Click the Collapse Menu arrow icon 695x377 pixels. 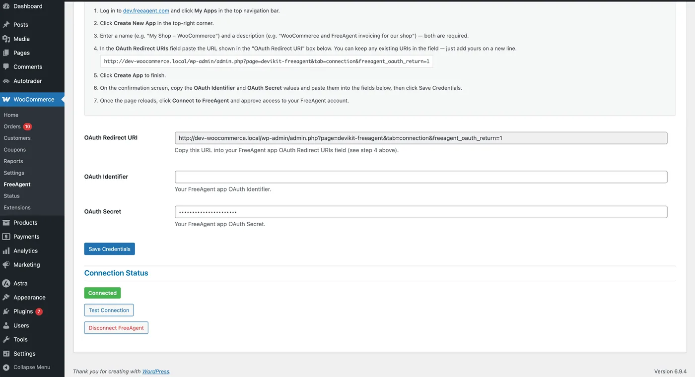tap(6, 368)
